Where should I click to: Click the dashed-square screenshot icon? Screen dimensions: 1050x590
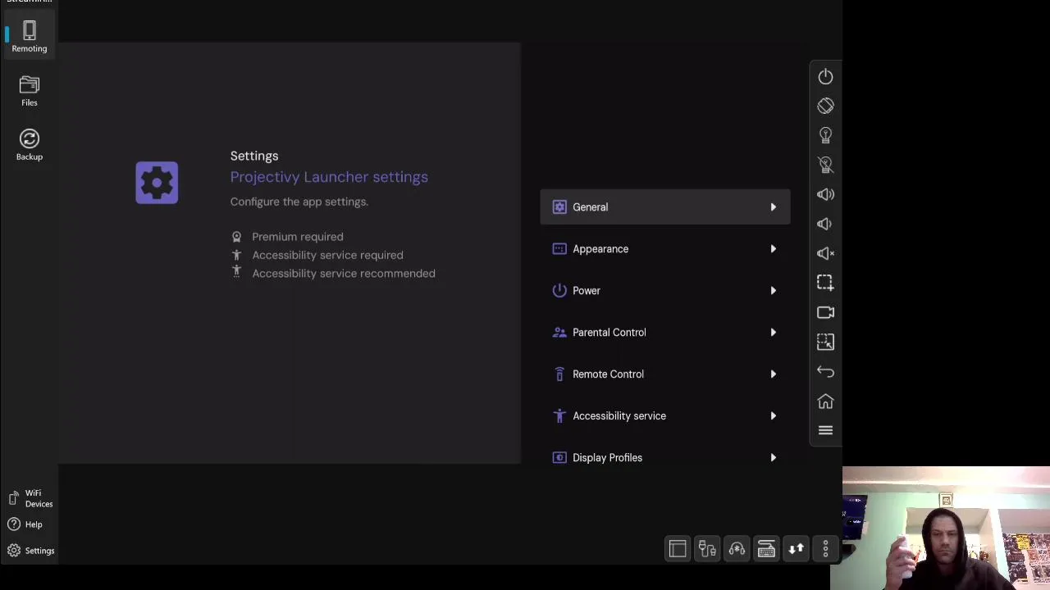825,283
